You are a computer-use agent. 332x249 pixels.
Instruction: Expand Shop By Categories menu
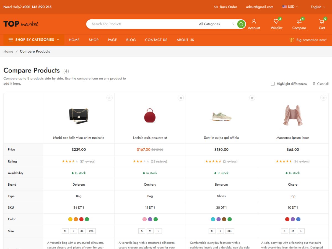[x=34, y=40]
